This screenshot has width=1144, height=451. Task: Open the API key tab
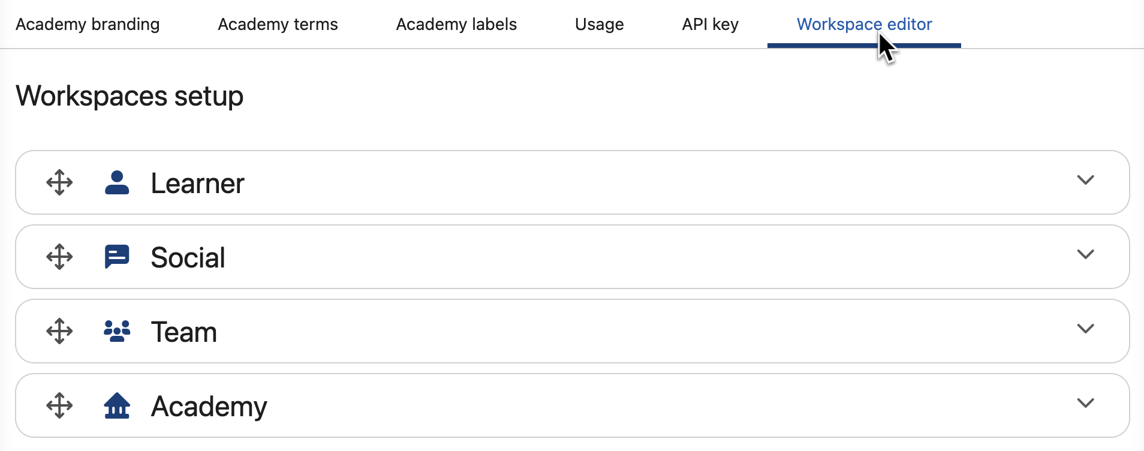tap(711, 24)
